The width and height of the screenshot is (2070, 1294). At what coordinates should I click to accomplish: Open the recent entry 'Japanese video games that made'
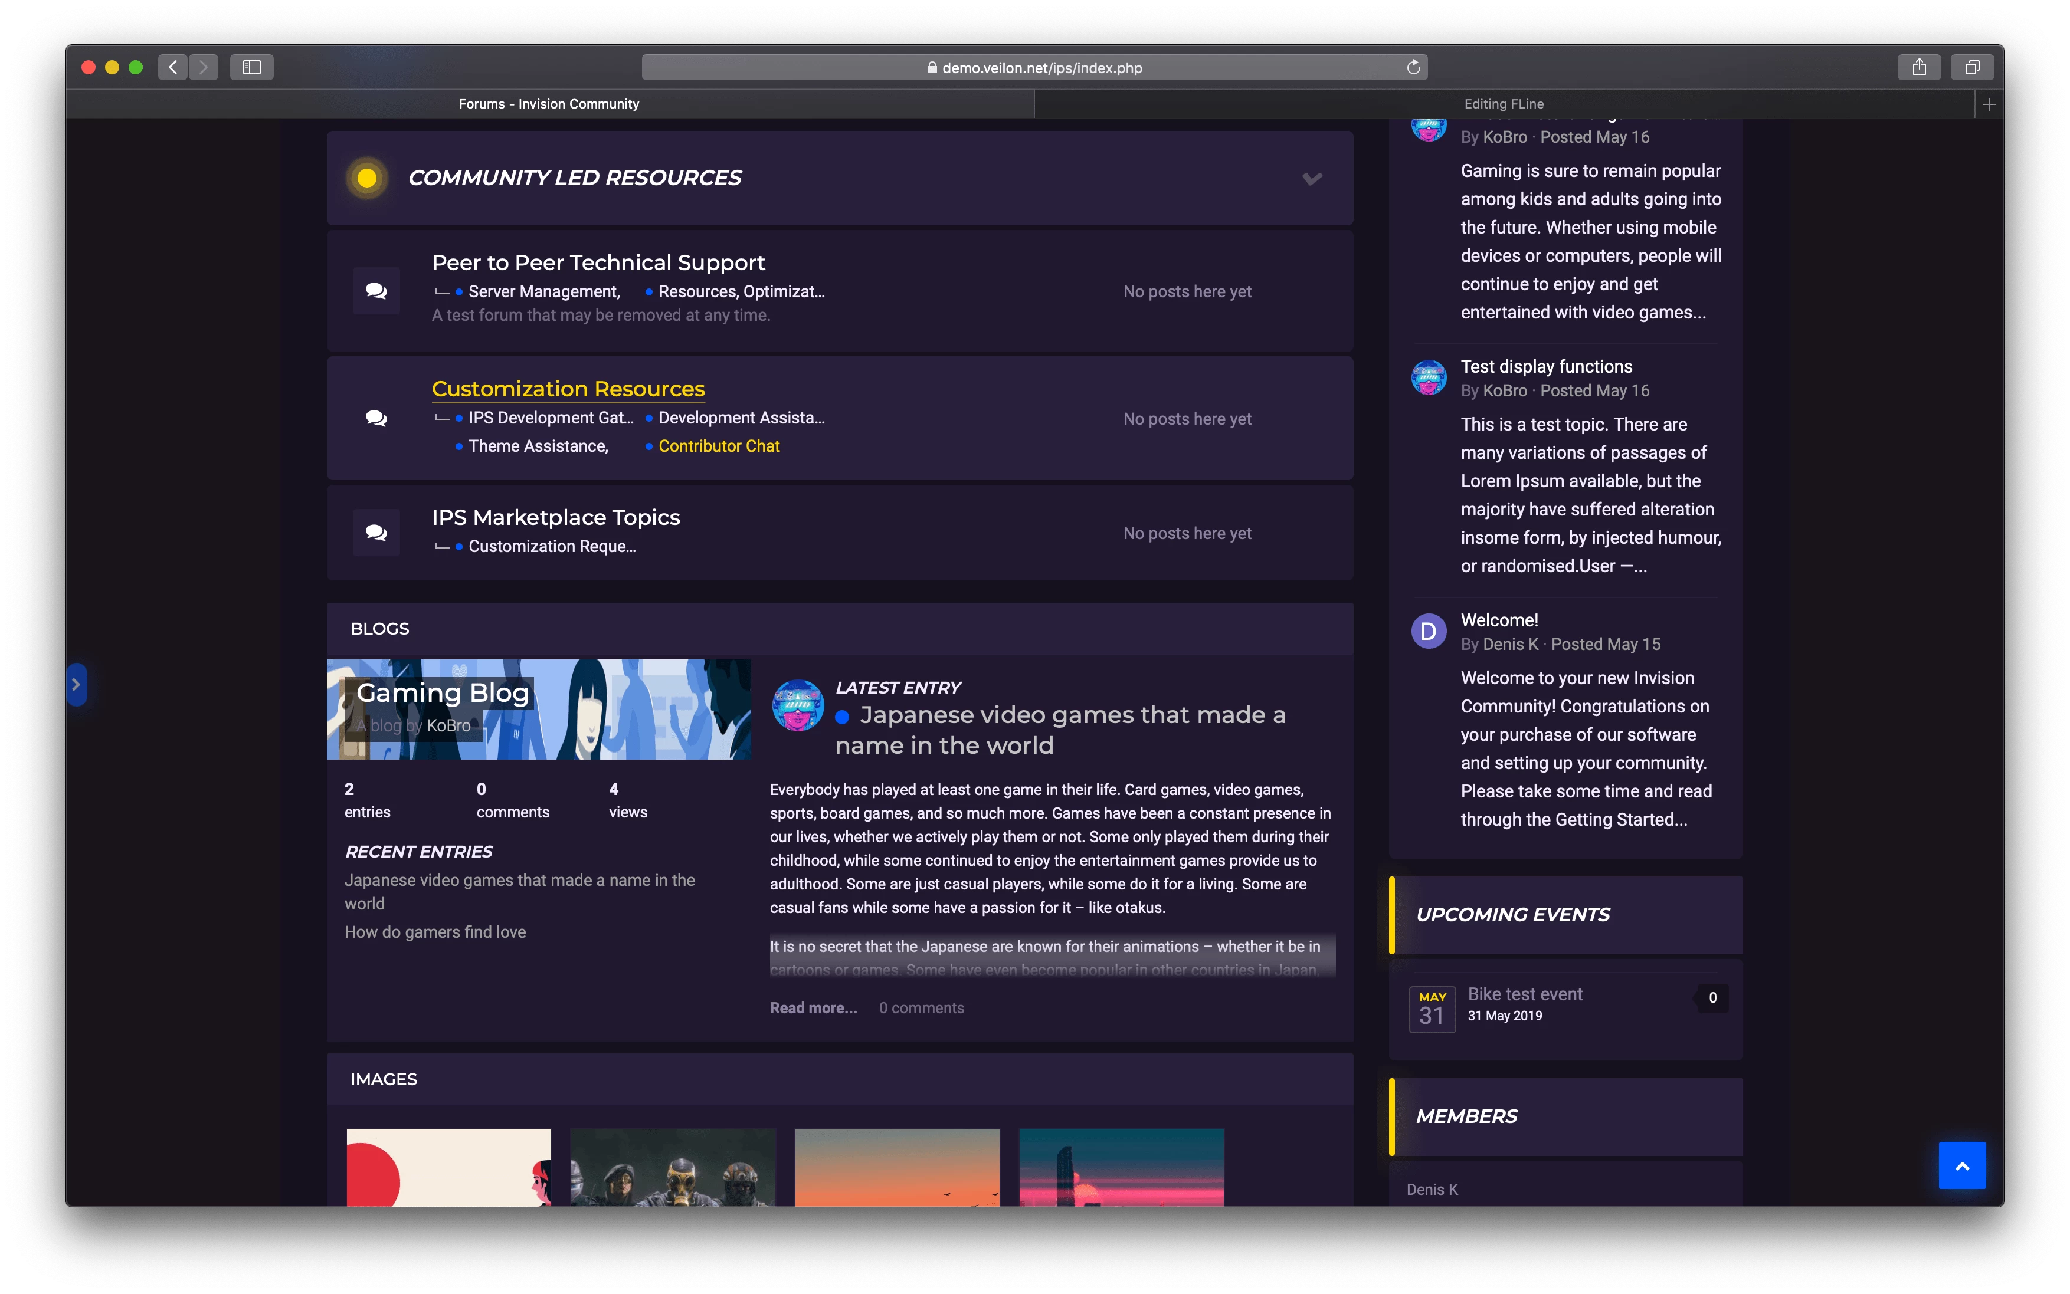520,892
